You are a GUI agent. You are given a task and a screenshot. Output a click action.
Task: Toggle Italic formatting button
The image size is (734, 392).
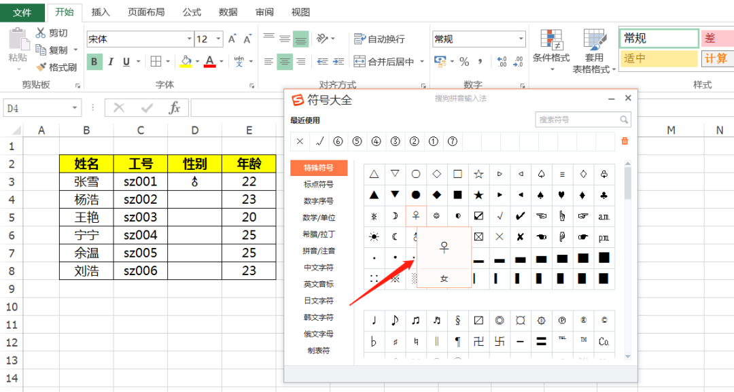(x=111, y=62)
